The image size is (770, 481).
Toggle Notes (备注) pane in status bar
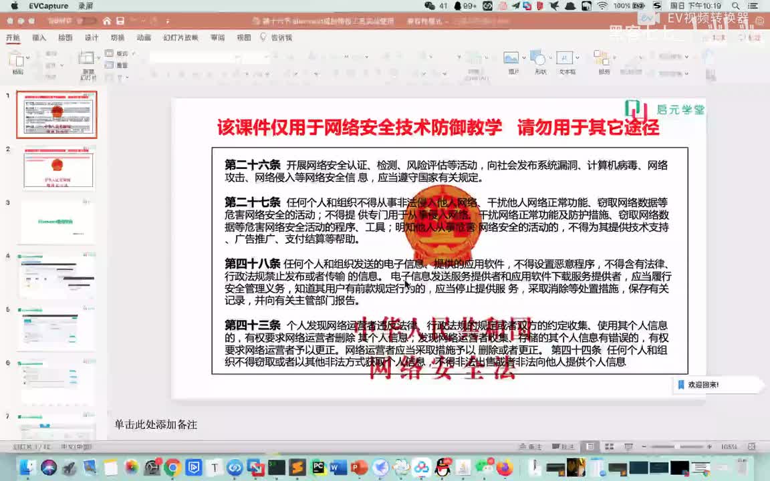(530, 447)
